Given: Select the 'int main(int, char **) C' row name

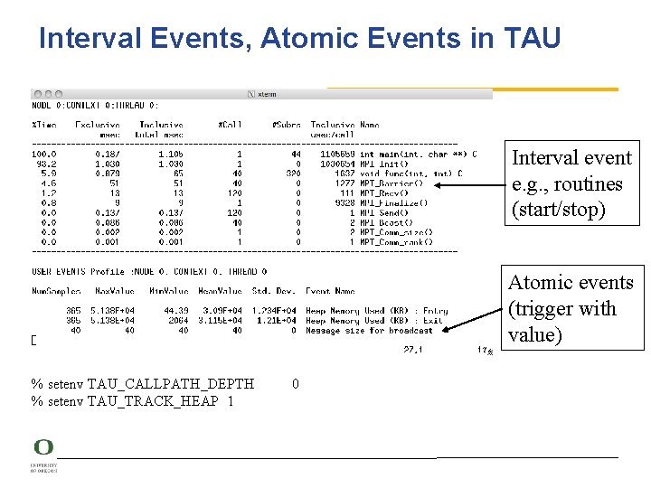Looking at the screenshot, I should [x=419, y=155].
